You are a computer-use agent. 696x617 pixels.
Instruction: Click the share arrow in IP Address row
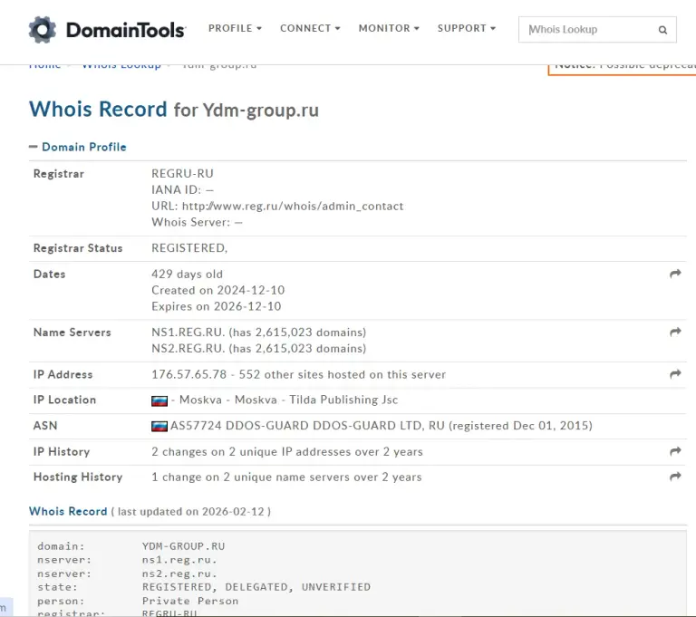[x=675, y=374]
